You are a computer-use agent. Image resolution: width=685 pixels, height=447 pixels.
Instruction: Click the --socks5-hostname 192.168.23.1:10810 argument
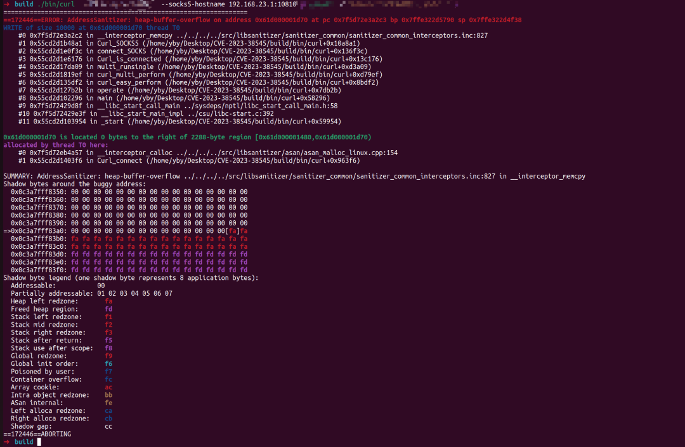tap(229, 4)
